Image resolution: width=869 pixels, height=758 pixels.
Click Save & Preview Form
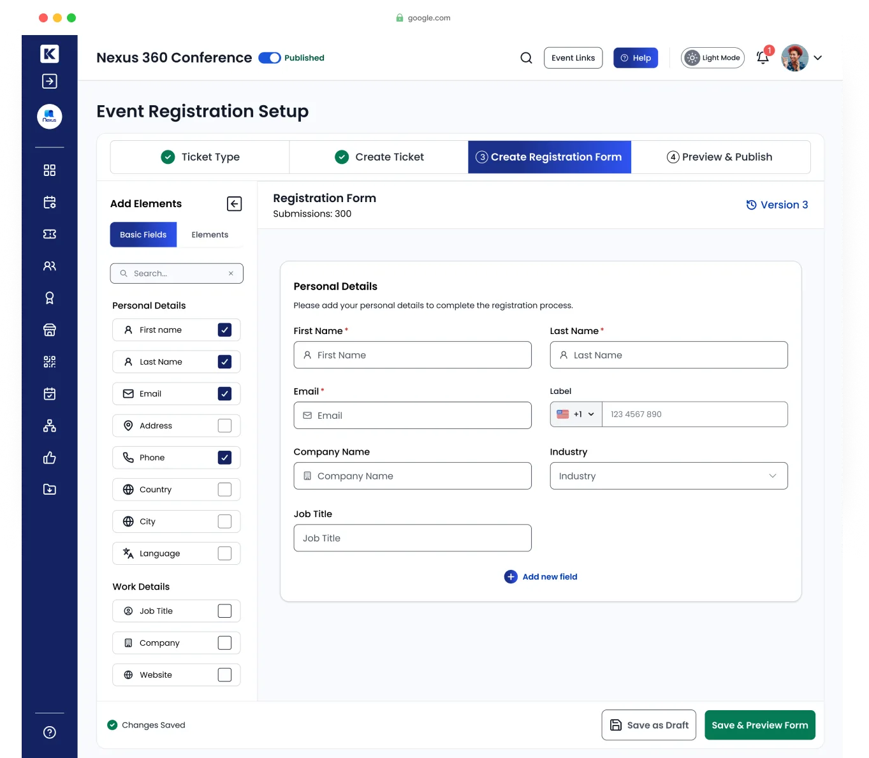760,725
